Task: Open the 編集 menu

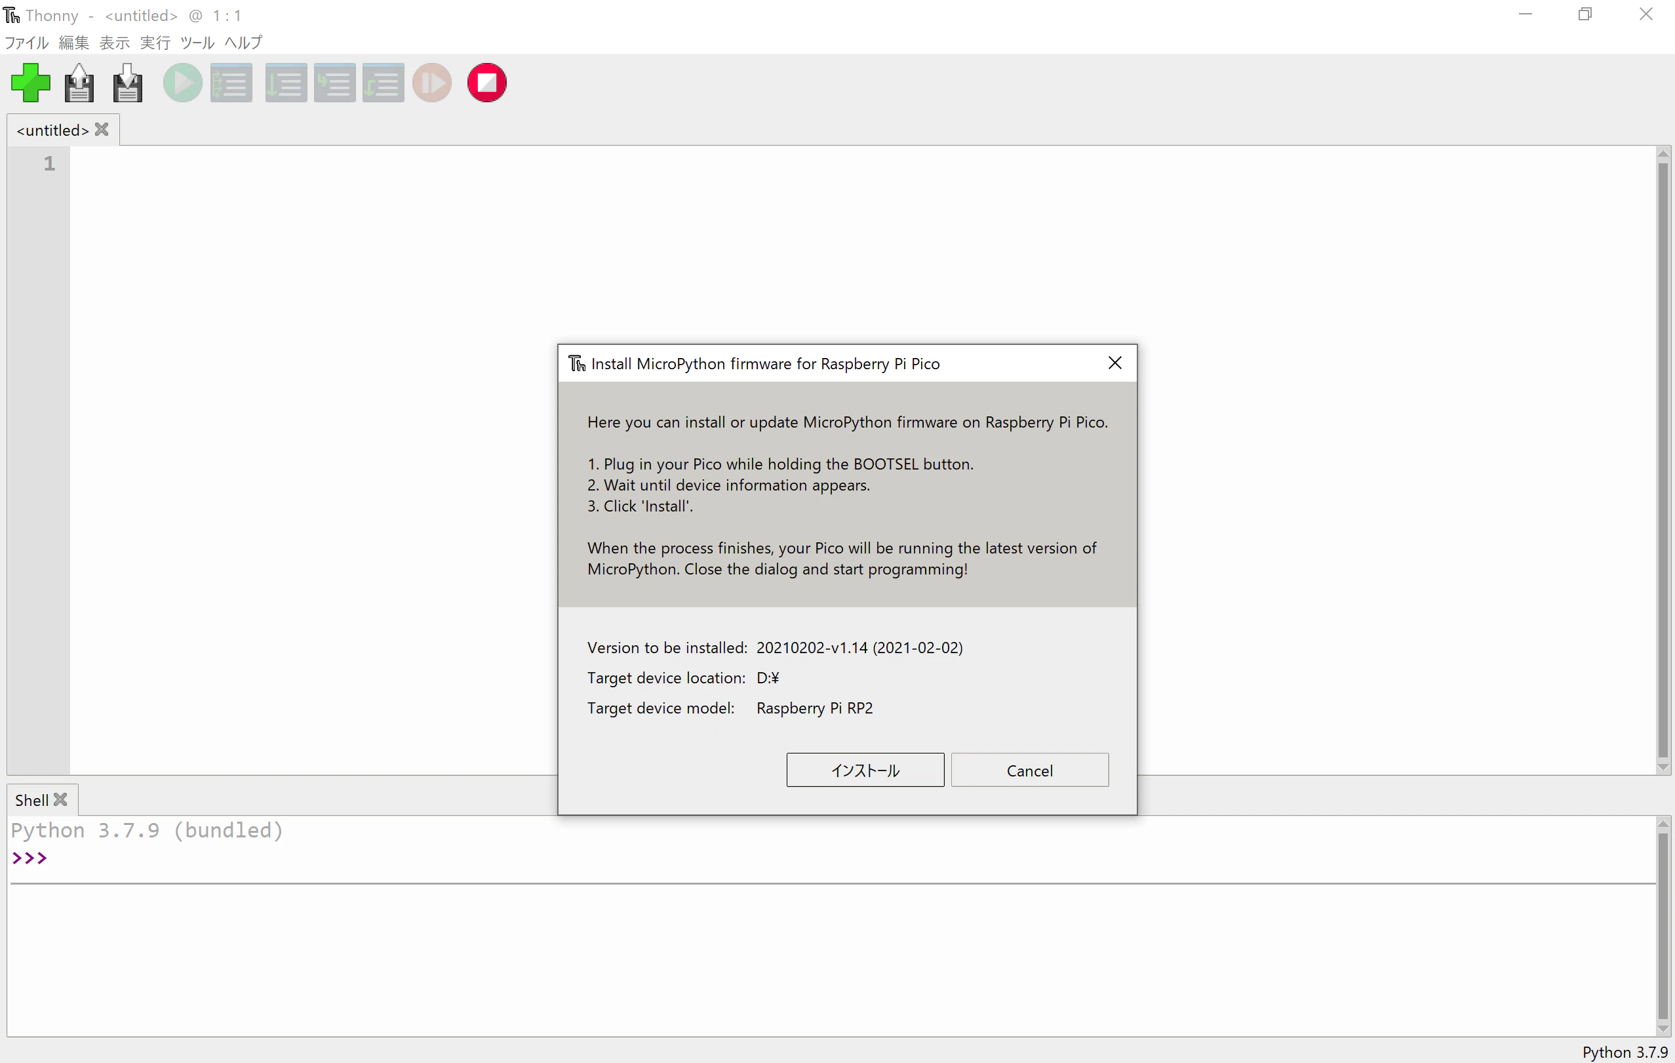Action: 73,43
